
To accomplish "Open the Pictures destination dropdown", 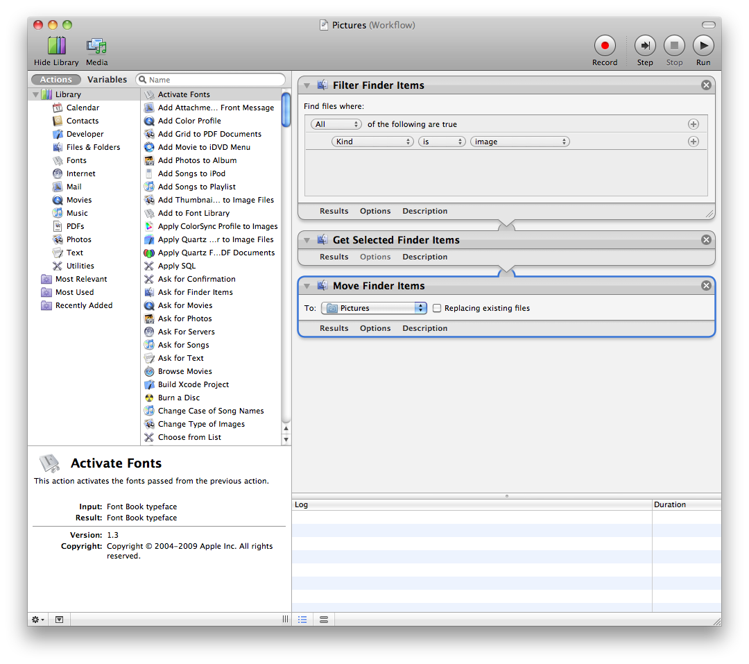I will (374, 308).
